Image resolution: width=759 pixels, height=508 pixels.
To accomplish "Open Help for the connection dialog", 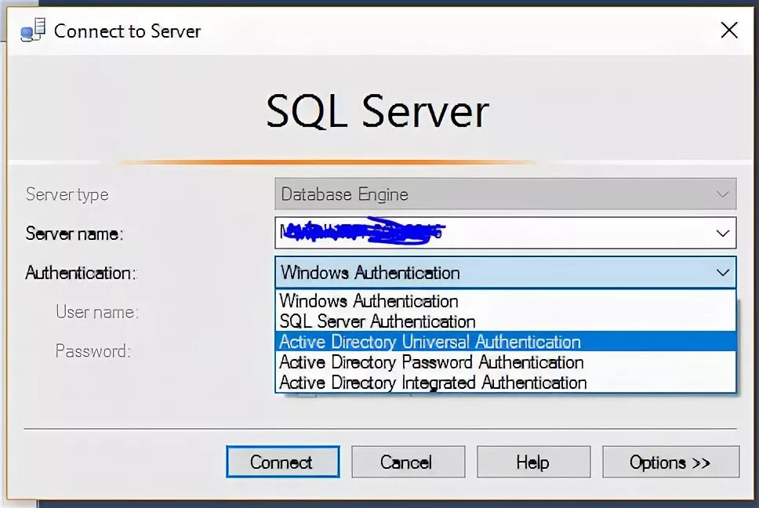I will [533, 462].
